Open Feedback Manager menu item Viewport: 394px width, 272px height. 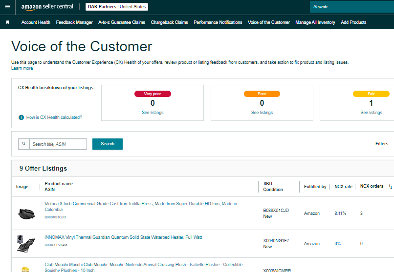coord(74,22)
